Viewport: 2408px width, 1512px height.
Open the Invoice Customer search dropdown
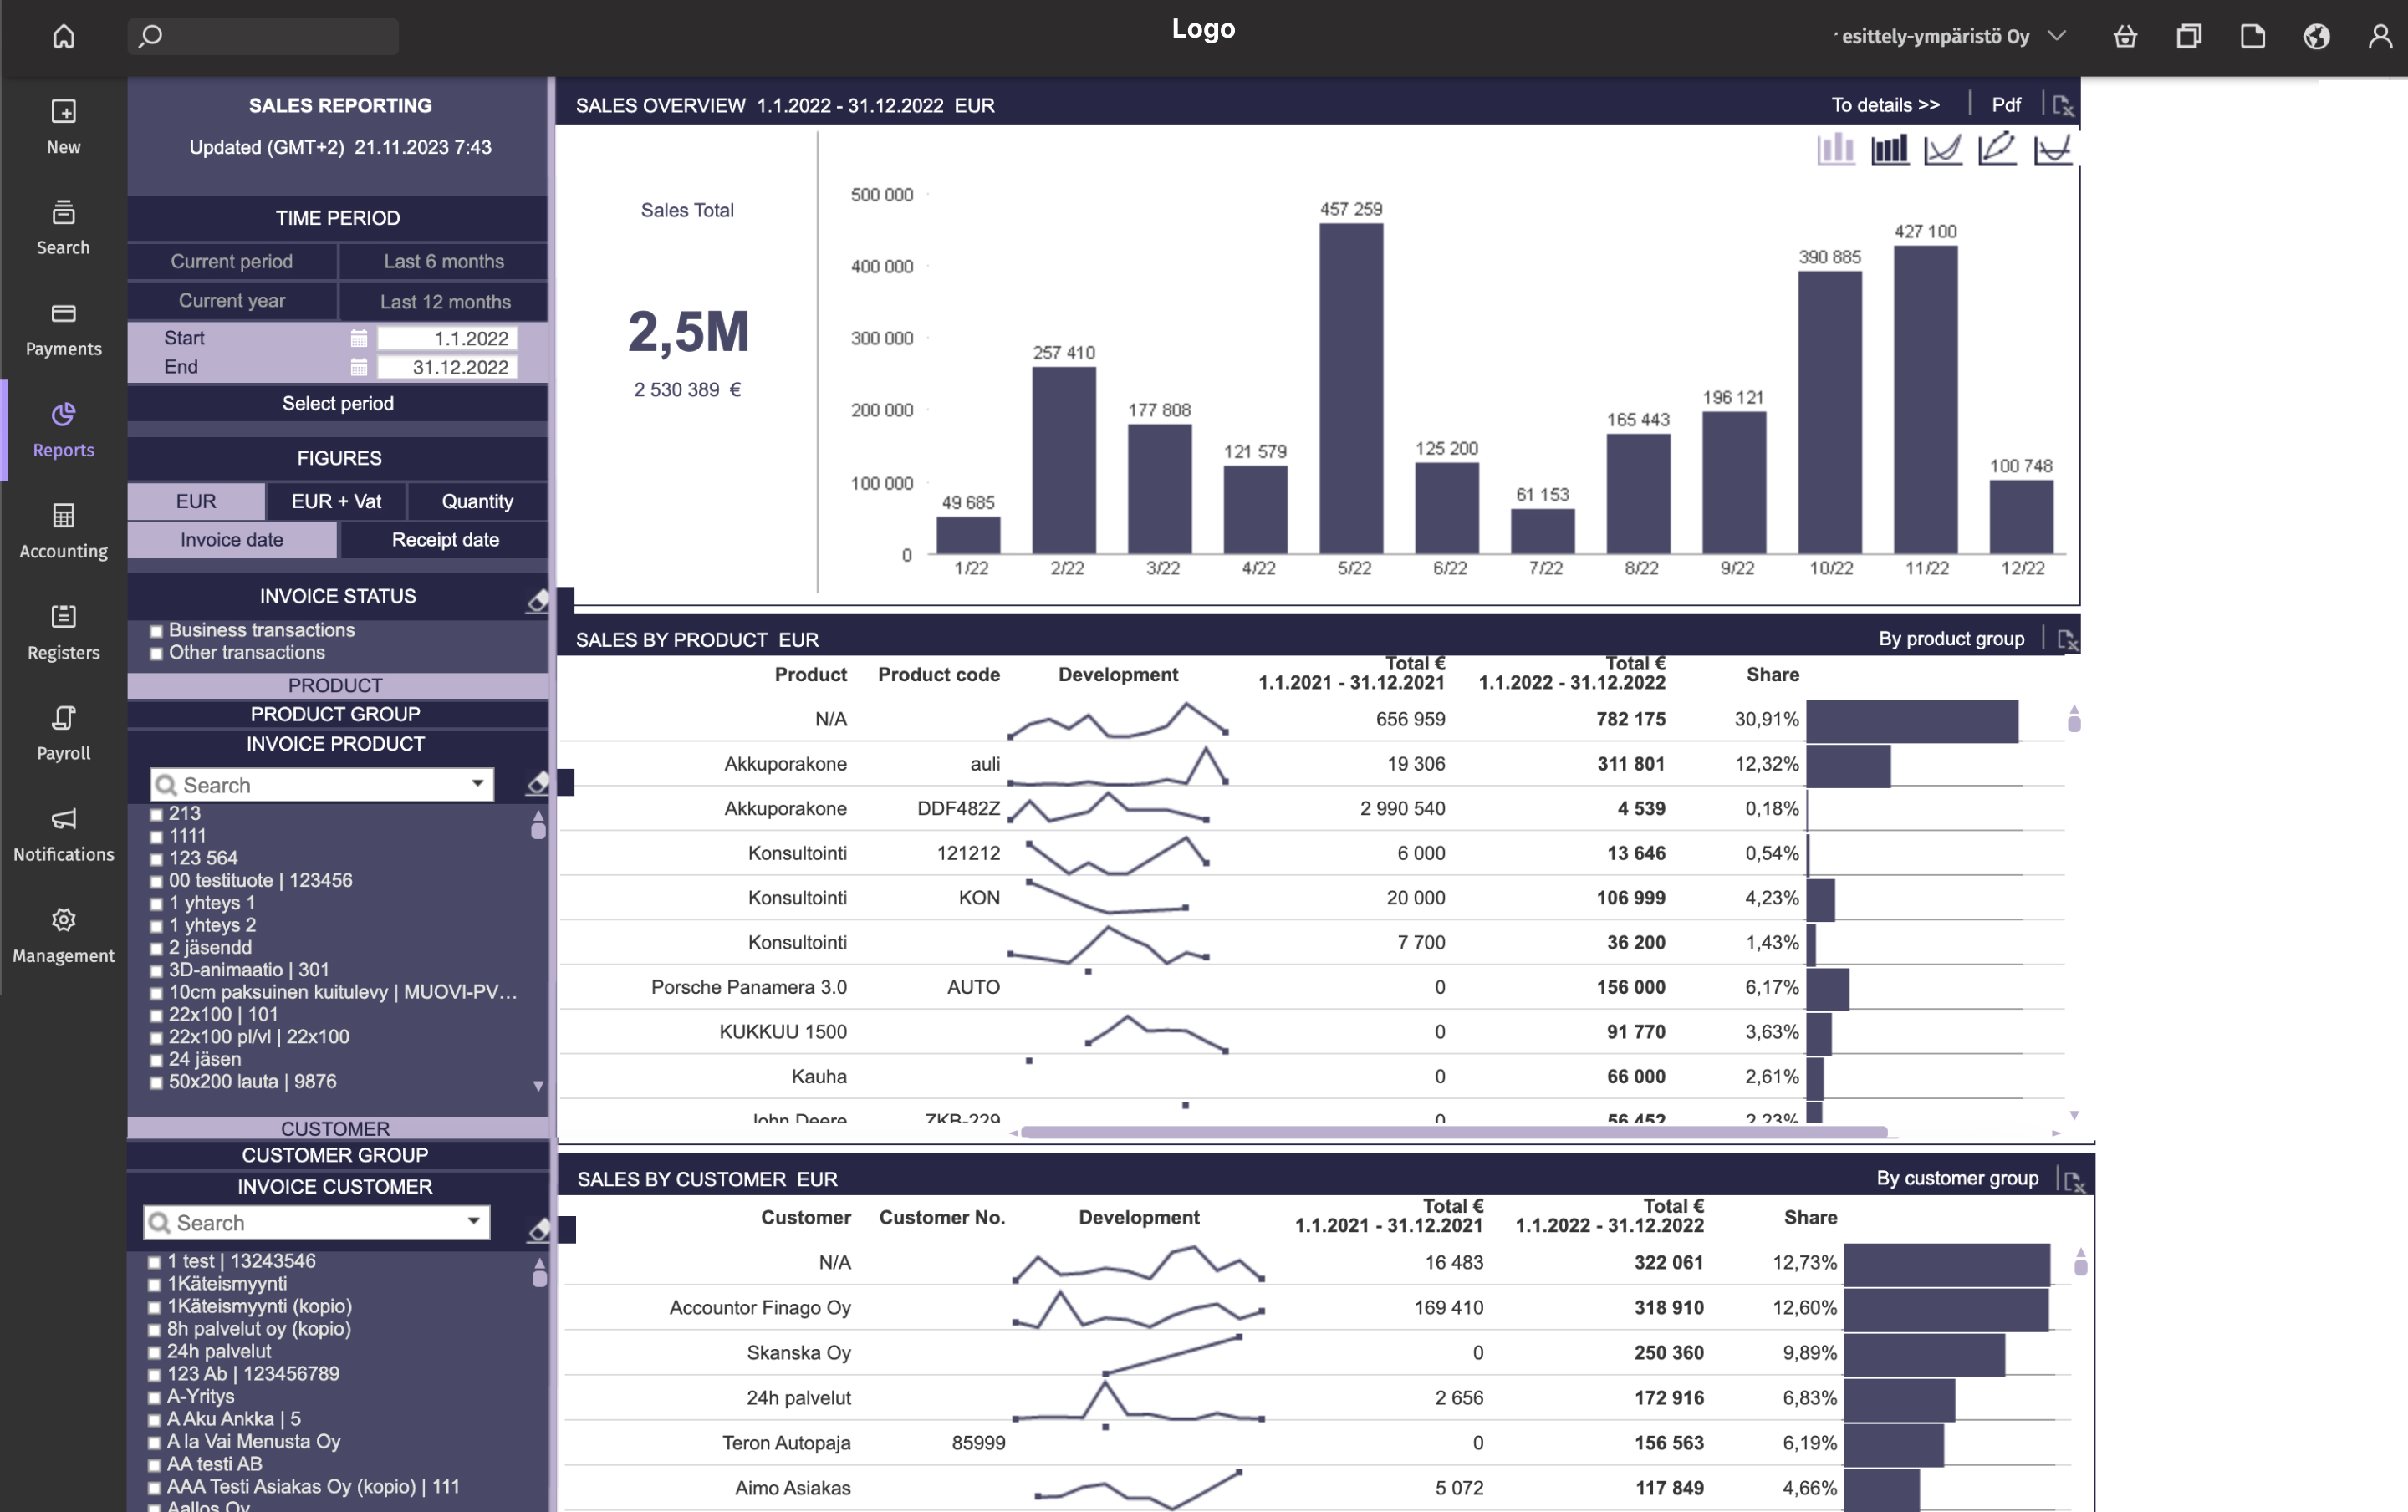tap(474, 1222)
